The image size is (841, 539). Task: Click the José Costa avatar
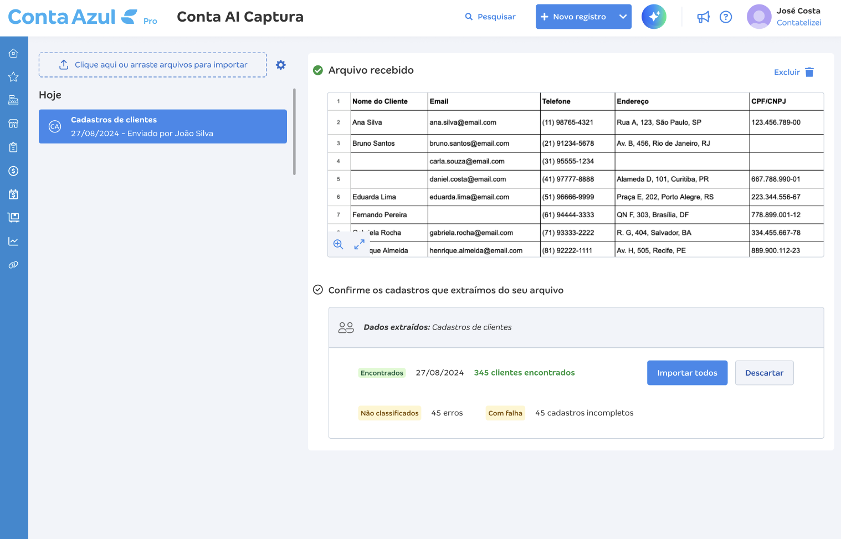pyautogui.click(x=759, y=17)
